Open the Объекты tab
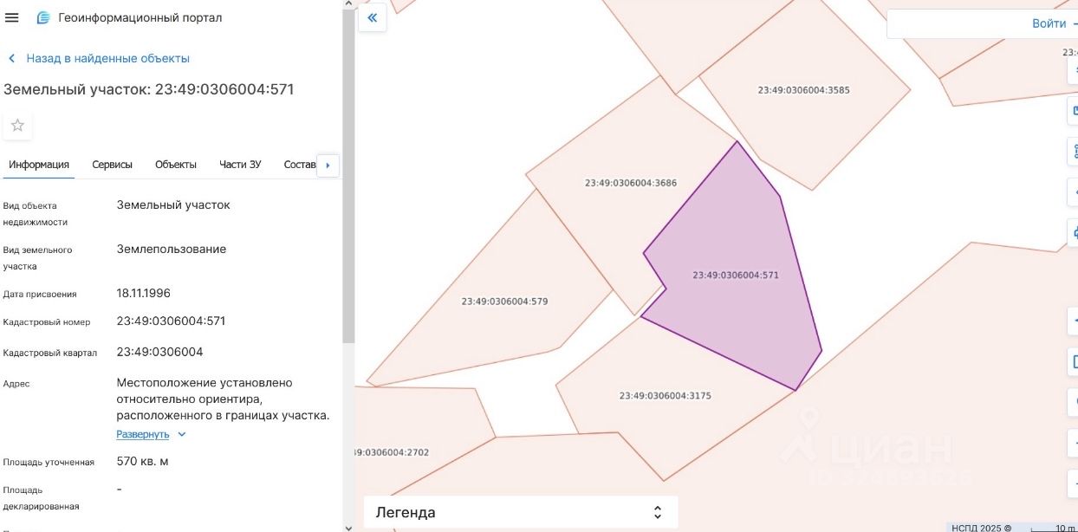 pos(176,165)
